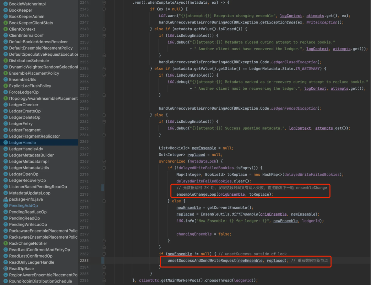Click the class icon beside BookieWatcherImpl
Image resolution: width=371 pixels, height=285 pixels.
6,4
